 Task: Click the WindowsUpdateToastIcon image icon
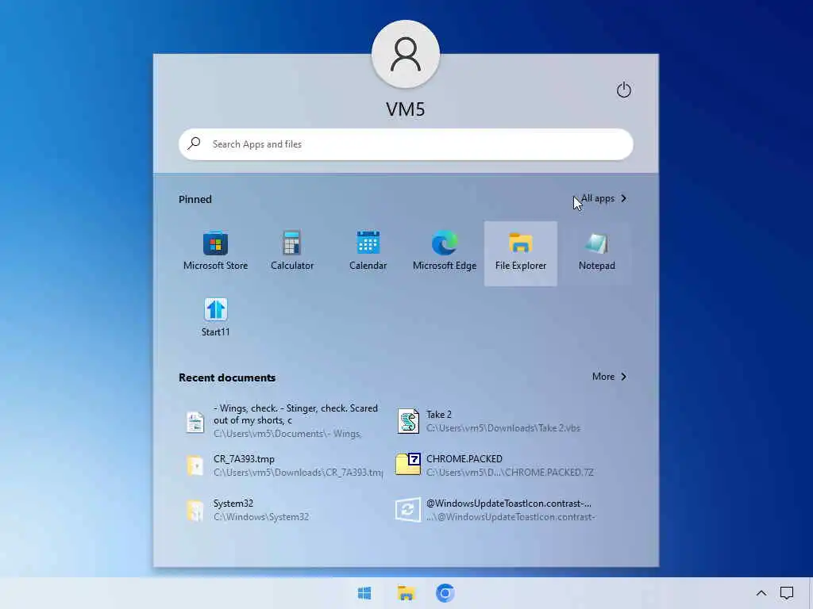pos(408,510)
